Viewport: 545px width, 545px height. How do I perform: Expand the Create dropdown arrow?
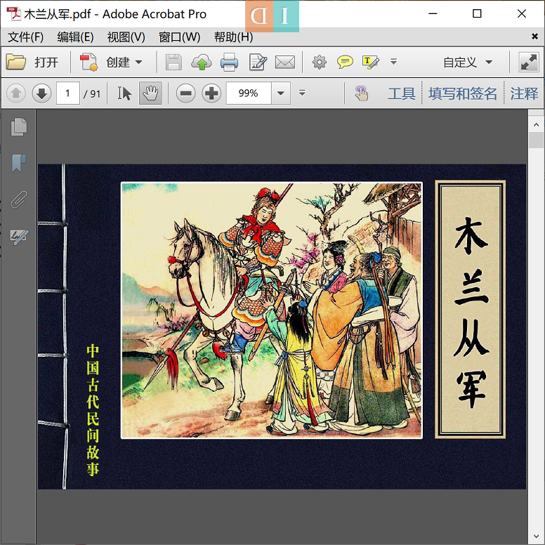(x=138, y=63)
